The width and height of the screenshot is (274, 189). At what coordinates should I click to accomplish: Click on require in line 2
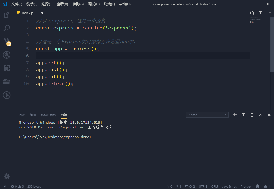click(x=92, y=28)
